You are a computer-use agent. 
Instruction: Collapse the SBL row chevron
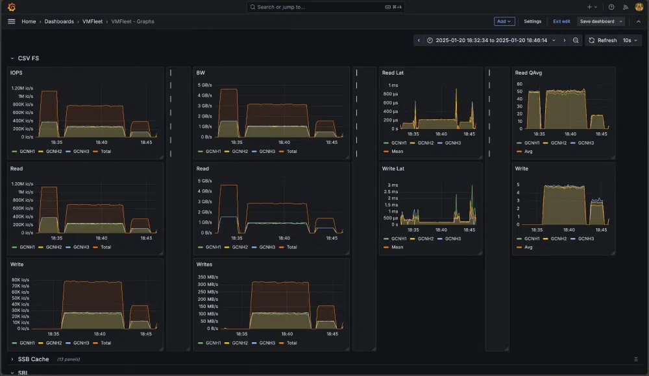point(12,373)
